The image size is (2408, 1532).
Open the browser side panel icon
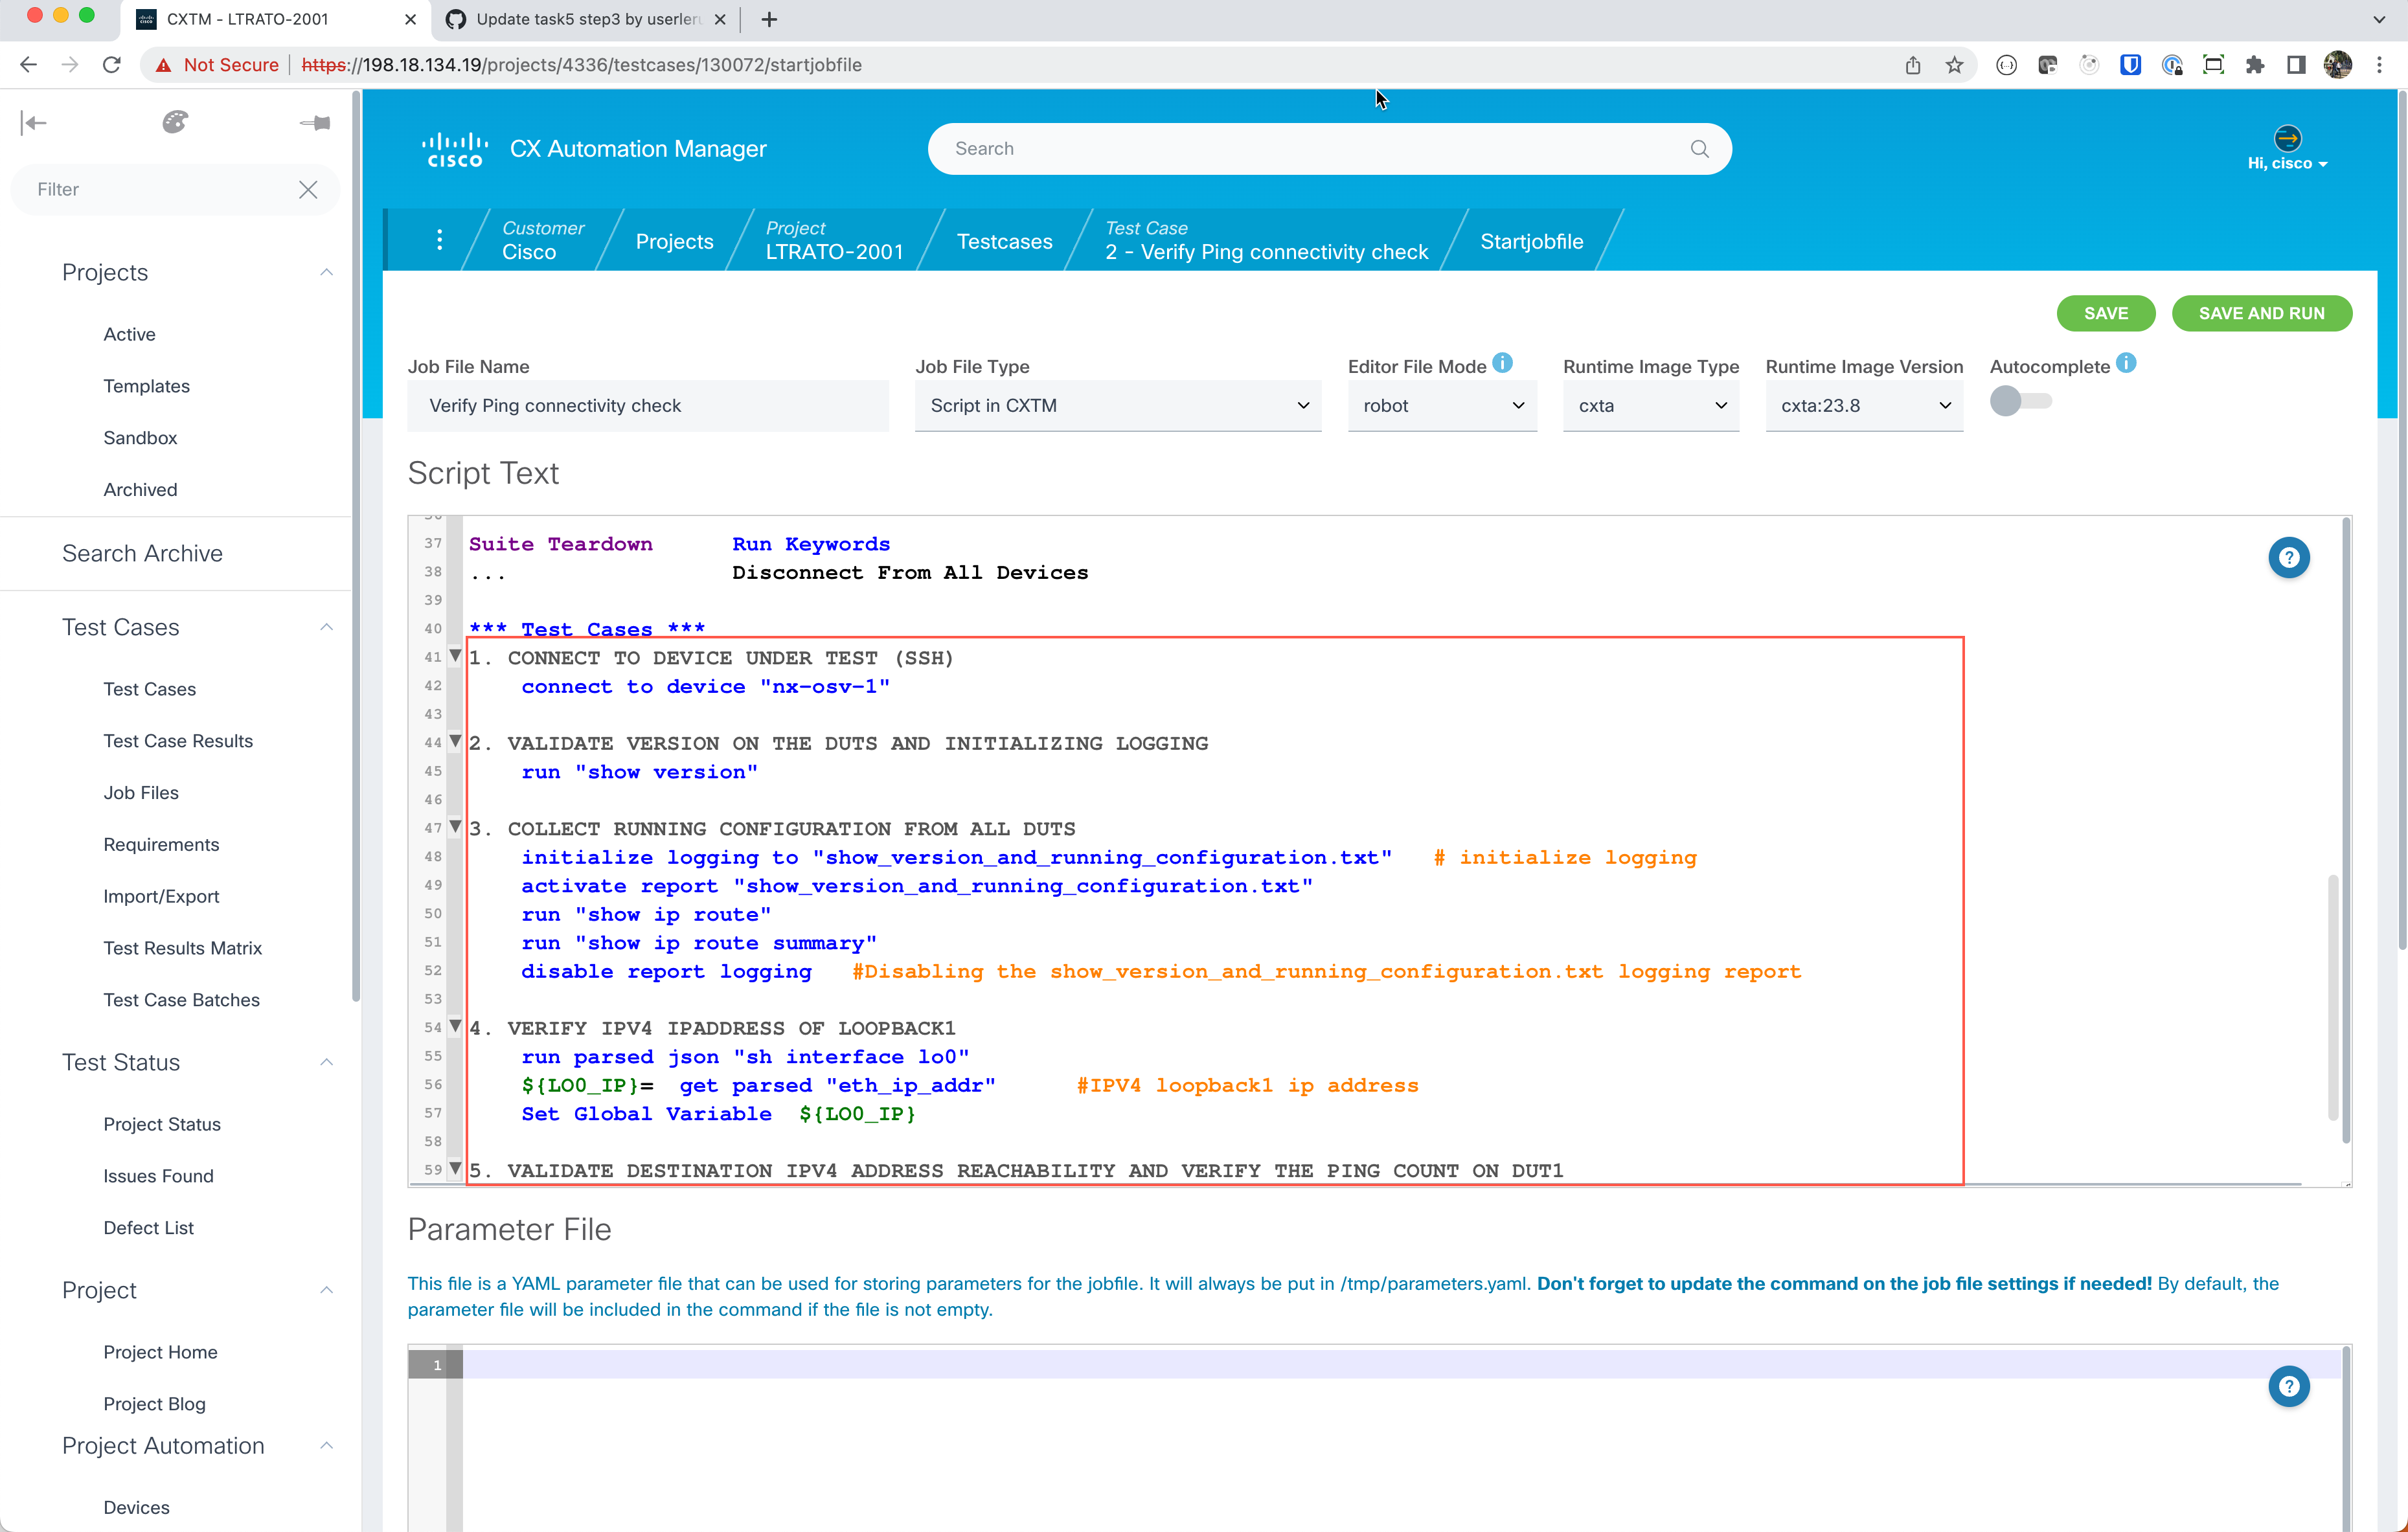pos(2296,65)
